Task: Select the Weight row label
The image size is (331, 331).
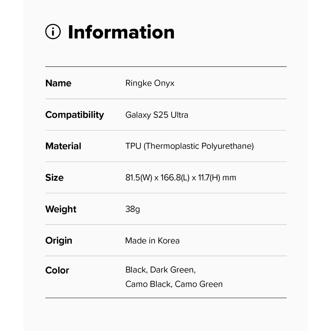Action: tap(61, 209)
